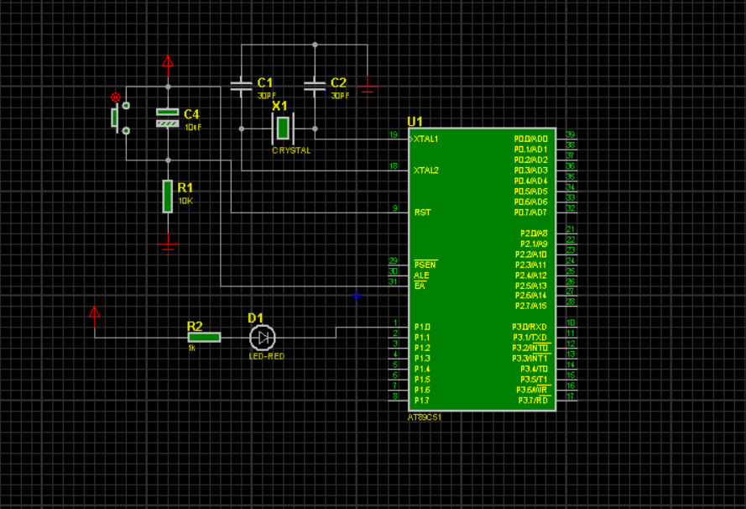Click the P1.0 pin label
Image resolution: width=746 pixels, height=509 pixels.
[422, 327]
